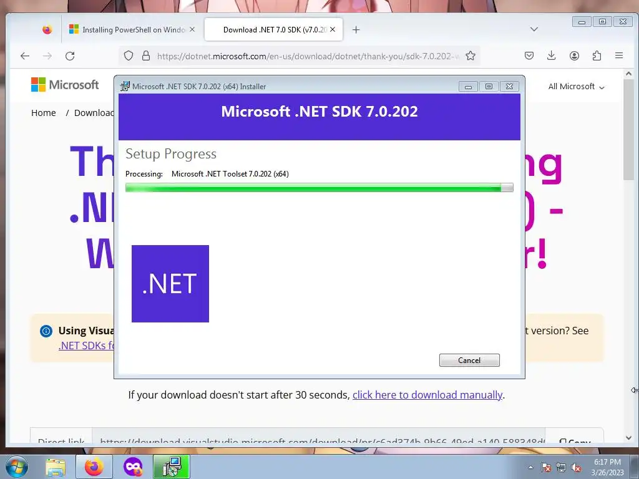Open the Firefox account icon

click(x=574, y=56)
